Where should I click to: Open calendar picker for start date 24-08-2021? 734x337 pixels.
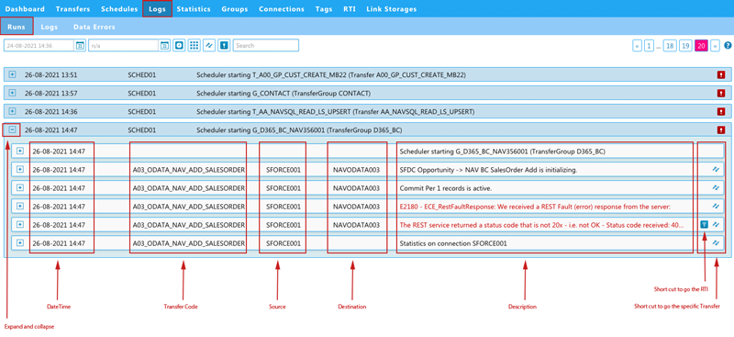(80, 46)
